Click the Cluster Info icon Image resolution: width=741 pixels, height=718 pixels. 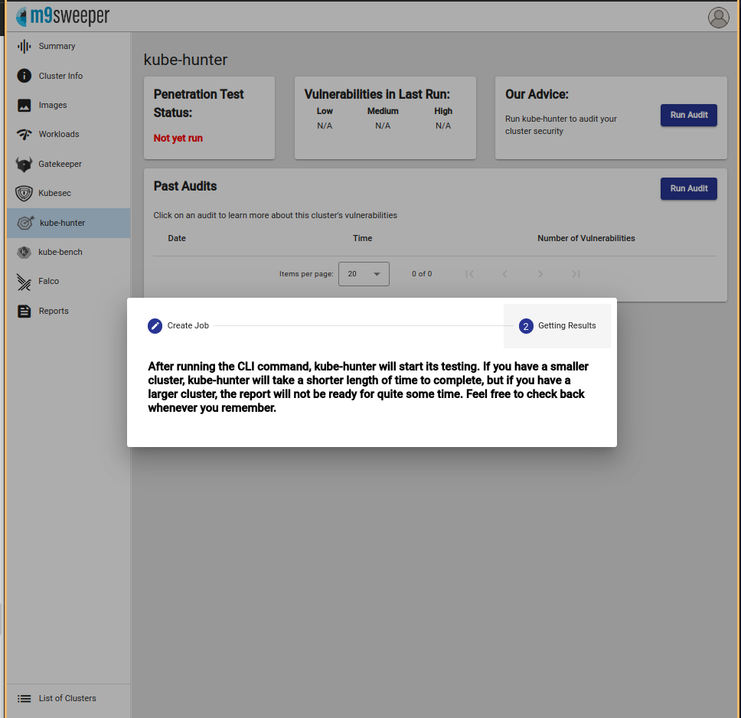coord(24,76)
